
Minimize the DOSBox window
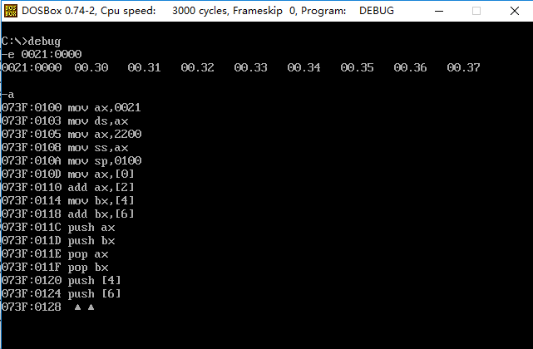point(439,11)
